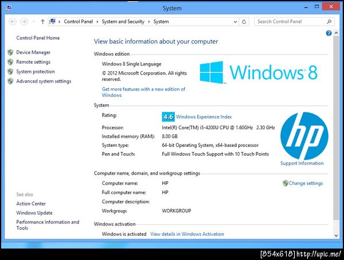The height and width of the screenshot is (260, 344).
Task: Open Windows Update link
Action: (34, 213)
